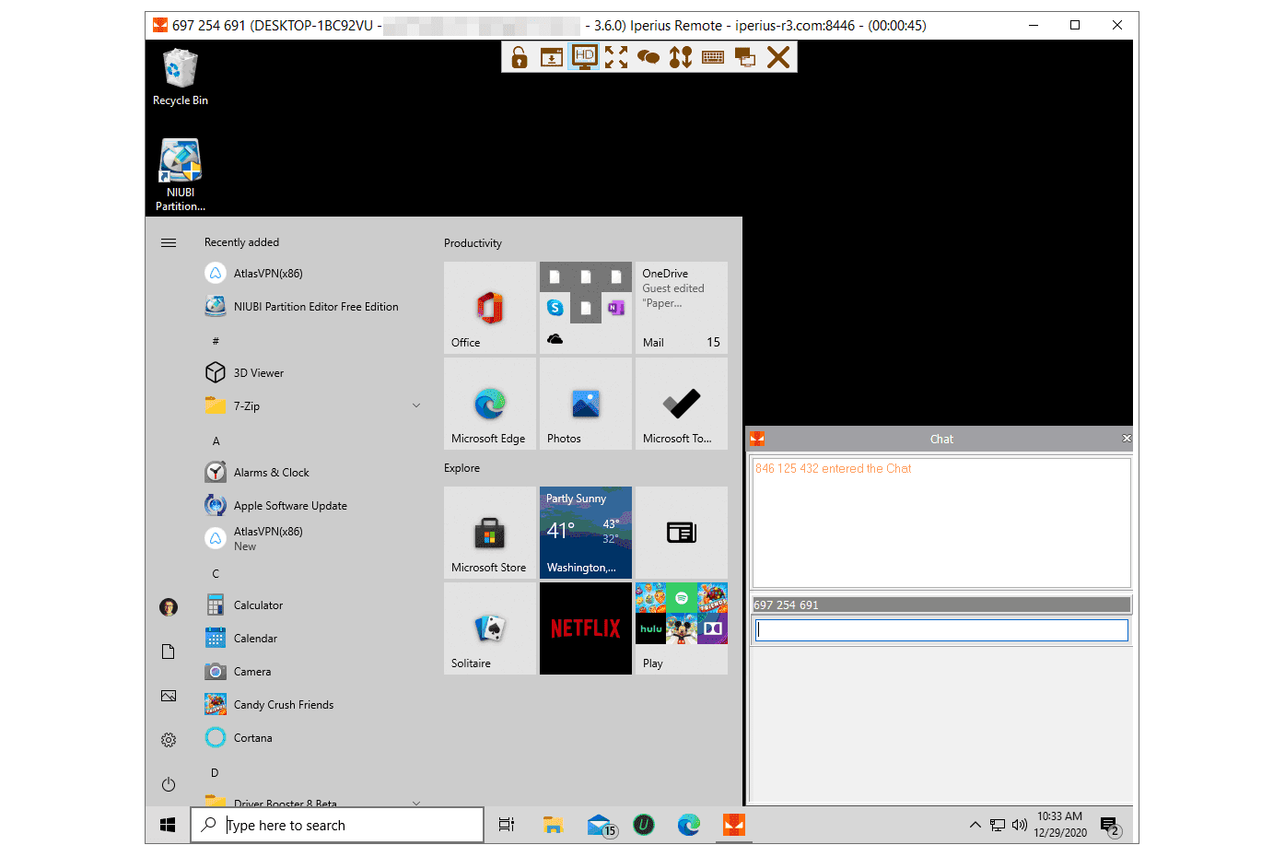Open Apple Software Update entry
Image resolution: width=1285 pixels, height=857 pixels.
313,506
